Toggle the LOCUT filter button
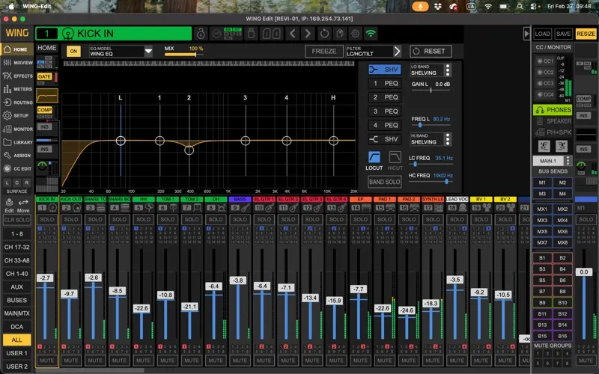599x374 pixels. pos(374,157)
